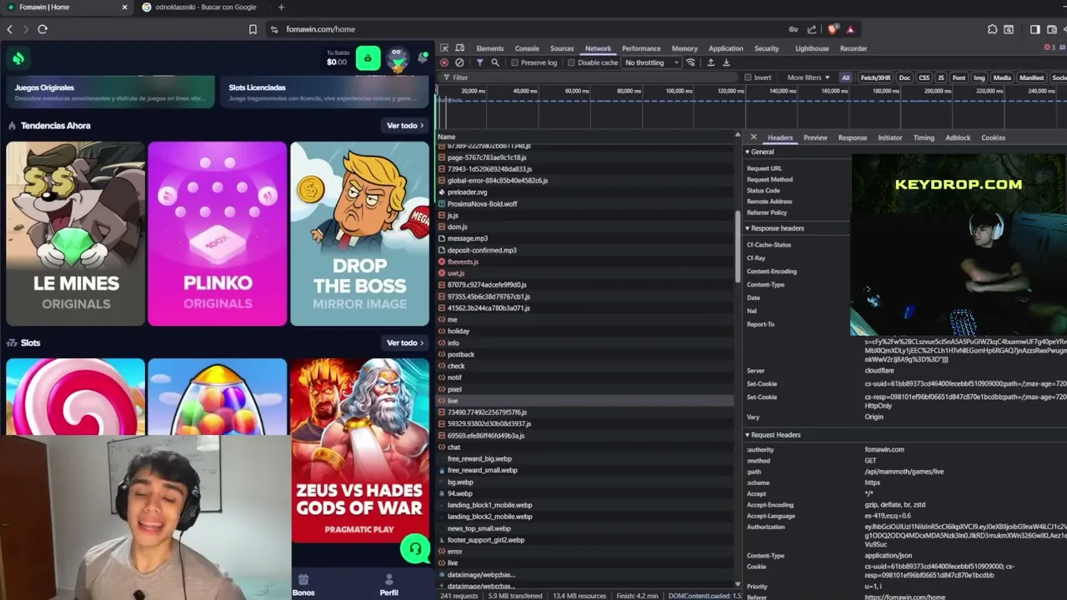The width and height of the screenshot is (1067, 600).
Task: Filter requests by CSS type
Action: 924,77
